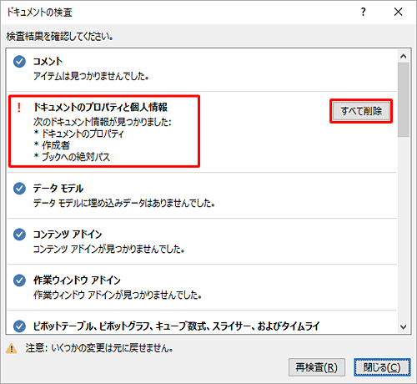Click the text データ モデルに埋め込みデータはありませんでした。
The image size is (417, 384).
point(124,203)
